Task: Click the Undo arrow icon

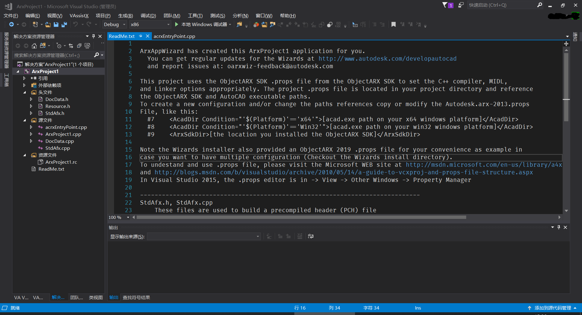Action: pos(75,25)
